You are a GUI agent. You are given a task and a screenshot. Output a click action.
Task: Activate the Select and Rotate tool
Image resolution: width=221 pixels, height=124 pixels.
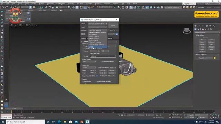click(x=50, y=7)
